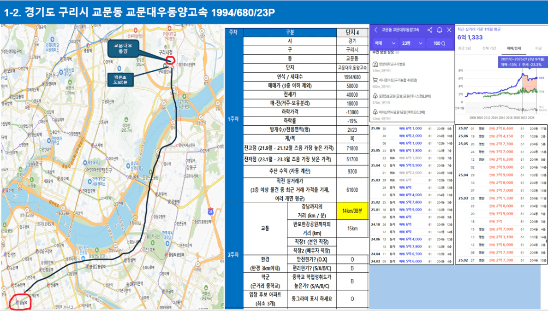Open the 매매 transaction type dropdown

[x=385, y=43]
